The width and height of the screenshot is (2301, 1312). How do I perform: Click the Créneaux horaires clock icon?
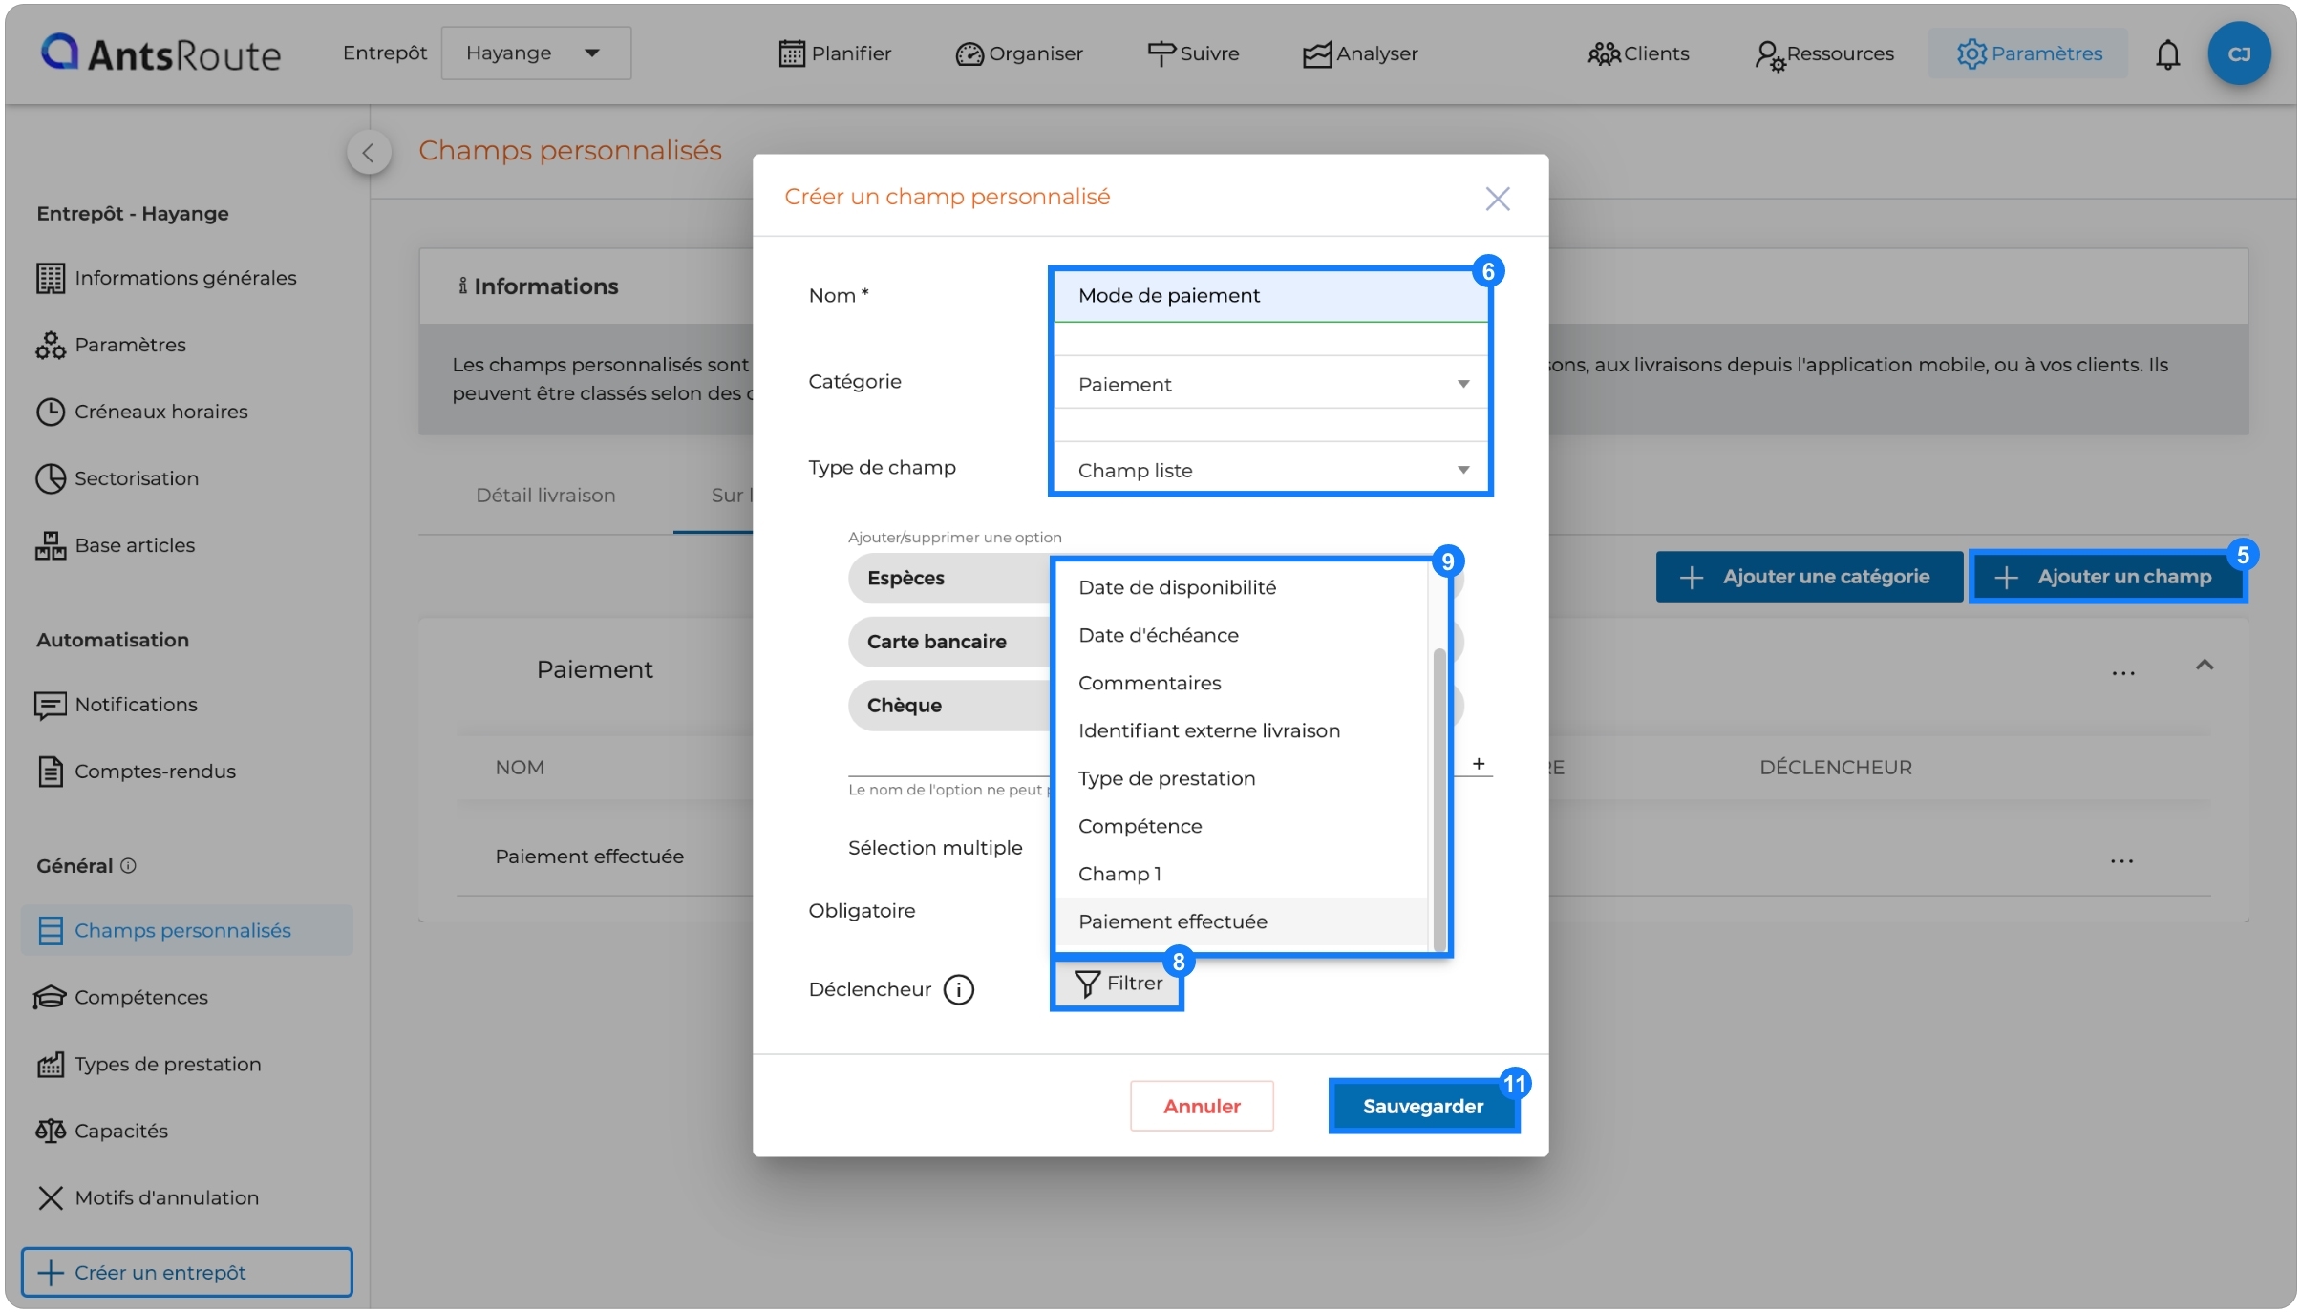tap(51, 412)
